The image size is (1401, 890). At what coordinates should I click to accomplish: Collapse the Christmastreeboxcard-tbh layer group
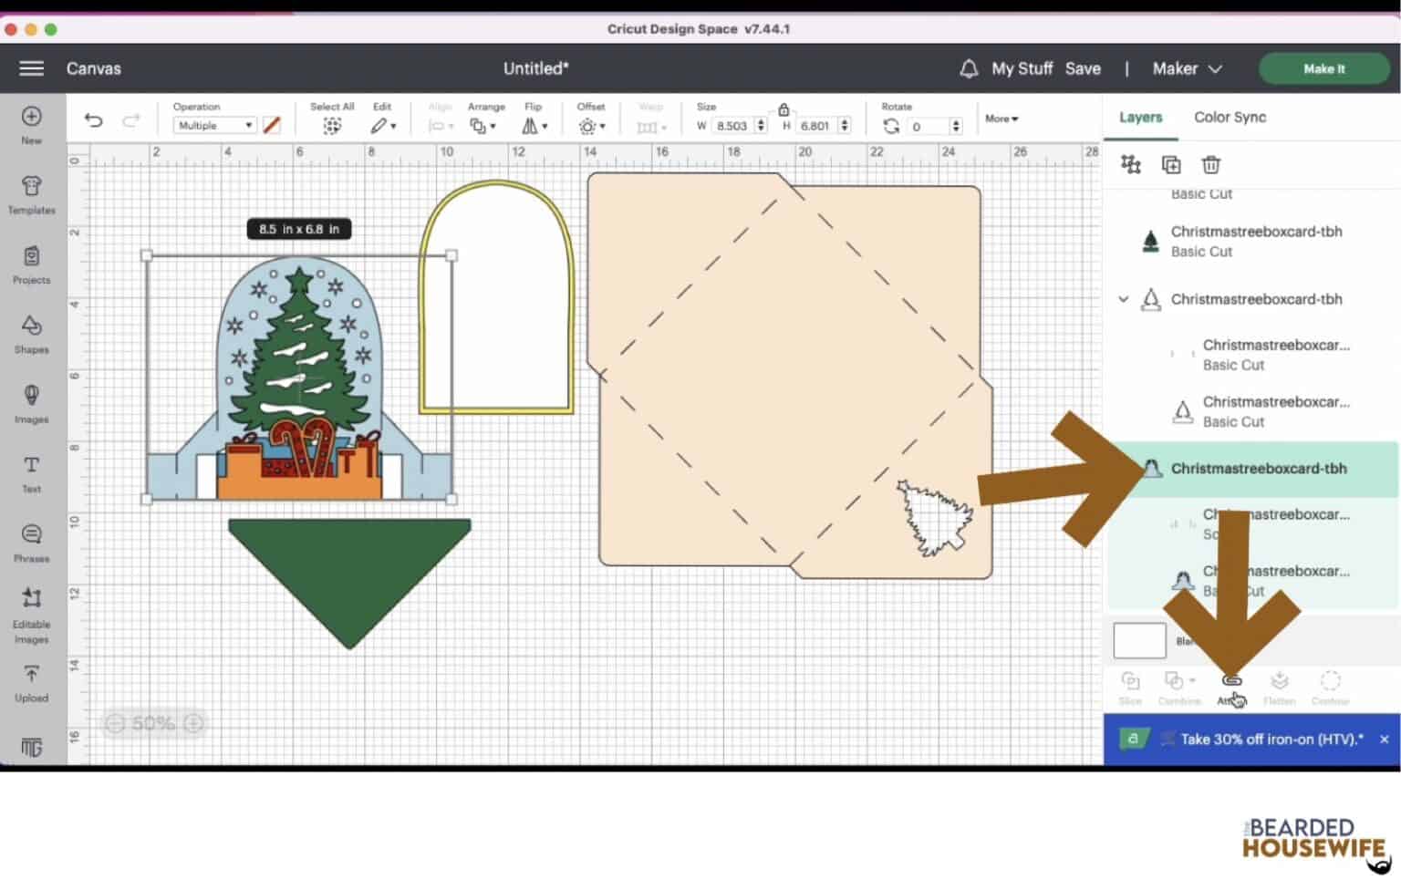click(x=1124, y=299)
